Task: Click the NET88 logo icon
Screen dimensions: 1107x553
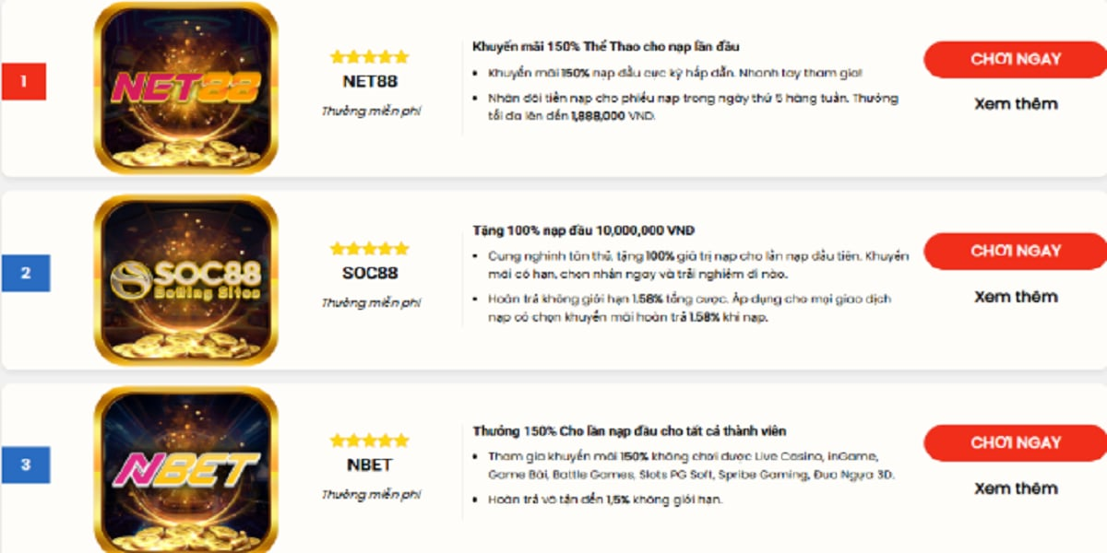Action: [x=185, y=88]
